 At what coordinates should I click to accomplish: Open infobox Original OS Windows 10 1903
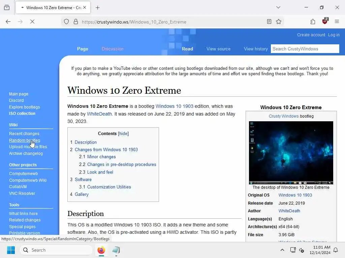coord(295,195)
